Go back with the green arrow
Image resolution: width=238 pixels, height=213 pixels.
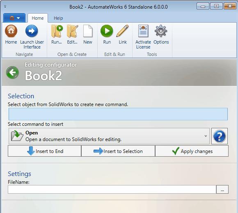click(12, 72)
